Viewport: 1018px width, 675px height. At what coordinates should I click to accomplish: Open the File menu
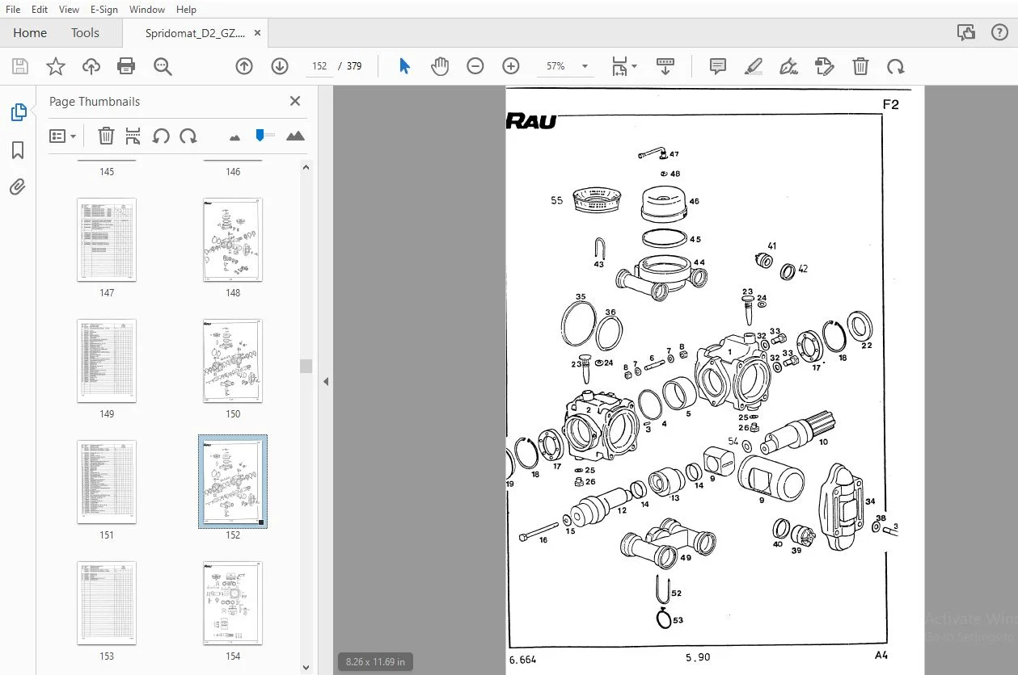(x=13, y=10)
